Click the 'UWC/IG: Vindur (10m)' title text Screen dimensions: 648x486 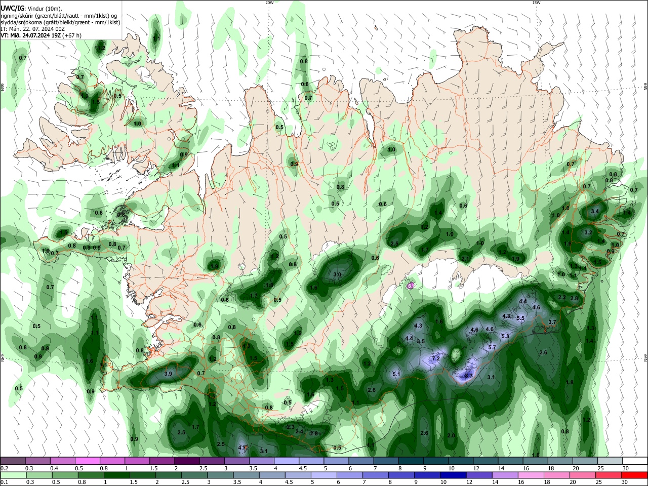click(31, 9)
